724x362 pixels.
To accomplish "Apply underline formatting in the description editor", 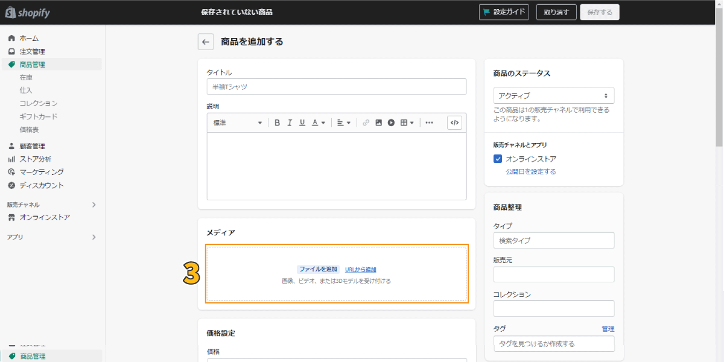I will tap(302, 122).
